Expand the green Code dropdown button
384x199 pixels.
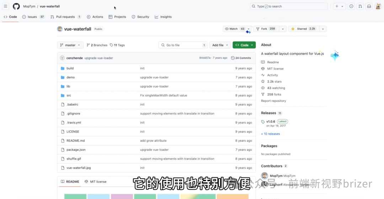[244, 45]
